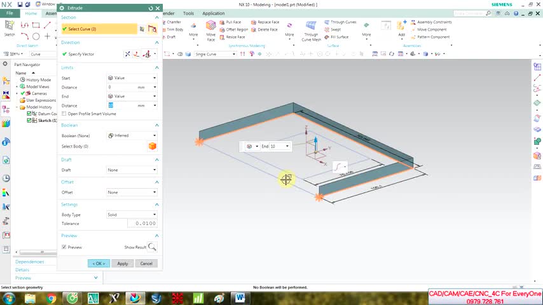Viewport: 543px width, 305px height.
Task: Click the Apply button
Action: click(x=123, y=264)
